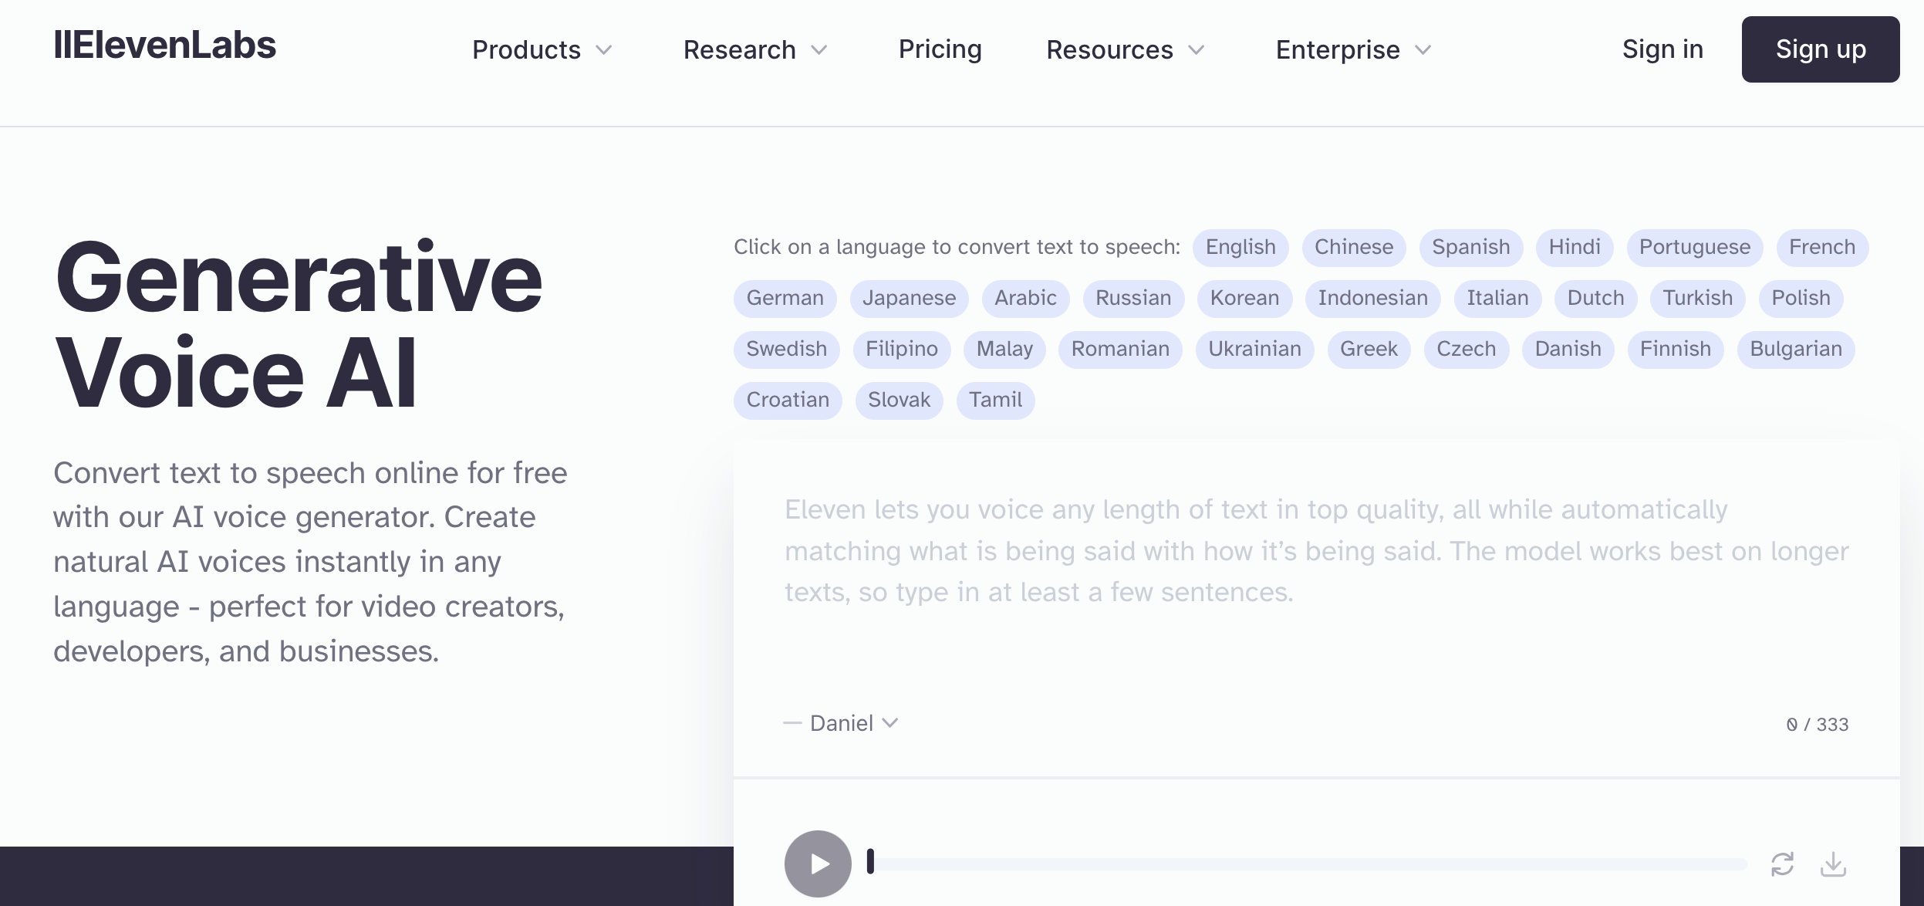Expand the Products chevron in the navigation
Viewport: 1924px width, 906px height.
(x=604, y=50)
